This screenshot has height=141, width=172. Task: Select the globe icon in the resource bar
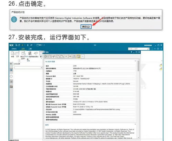[11, 70]
